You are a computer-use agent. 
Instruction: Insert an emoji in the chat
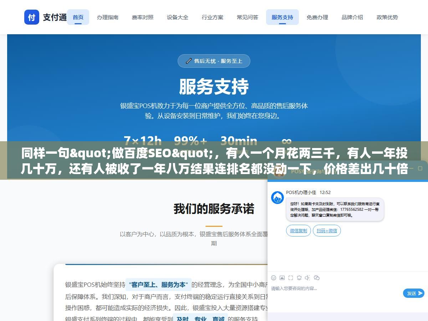(x=274, y=278)
